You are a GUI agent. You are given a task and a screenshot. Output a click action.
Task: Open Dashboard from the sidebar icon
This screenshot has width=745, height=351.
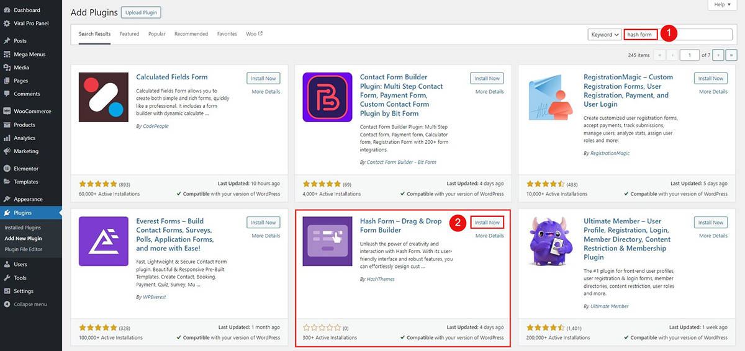[6, 11]
